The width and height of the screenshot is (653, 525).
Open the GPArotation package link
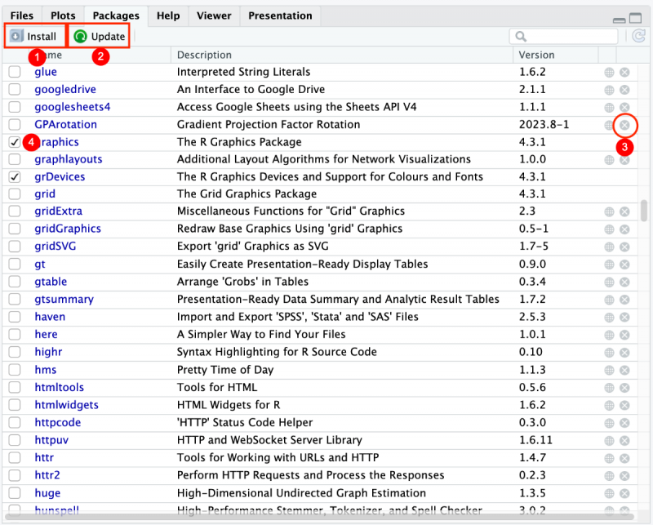(x=66, y=125)
